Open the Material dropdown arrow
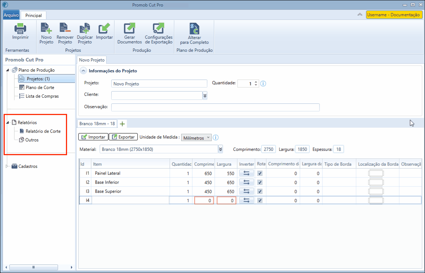The height and width of the screenshot is (273, 425). pyautogui.click(x=220, y=149)
